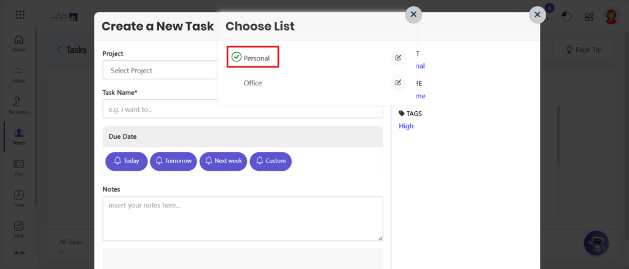Focus the Task Name input field
The width and height of the screenshot is (629, 269).
243,109
